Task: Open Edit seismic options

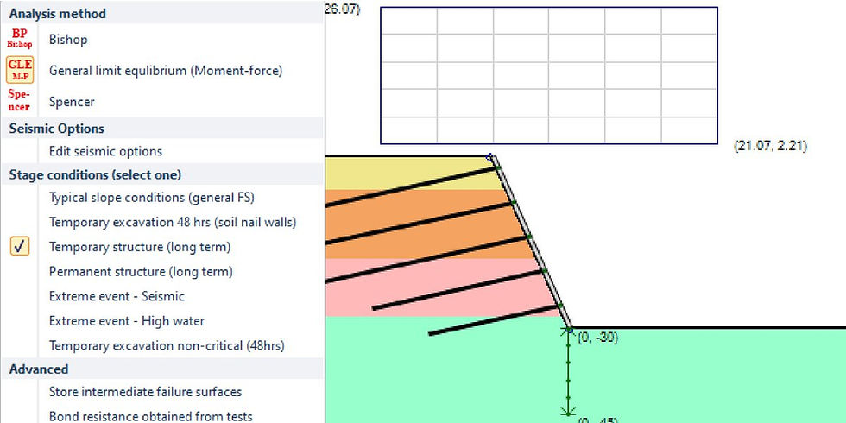Action: (x=105, y=152)
